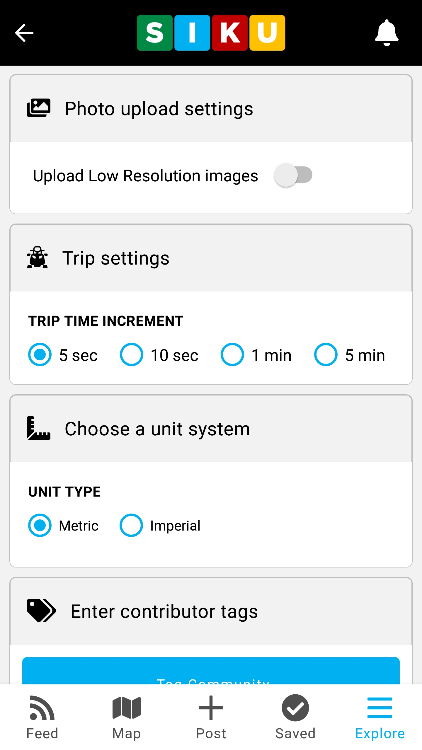The image size is (422, 750).
Task: Select the 5 sec trip increment
Action: tap(40, 354)
